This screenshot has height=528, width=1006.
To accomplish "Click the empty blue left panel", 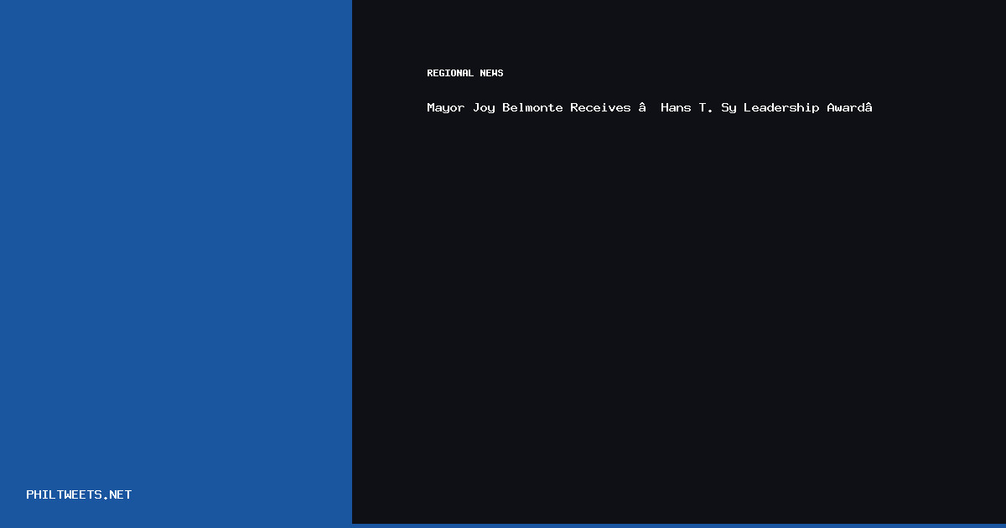I will tap(176, 251).
